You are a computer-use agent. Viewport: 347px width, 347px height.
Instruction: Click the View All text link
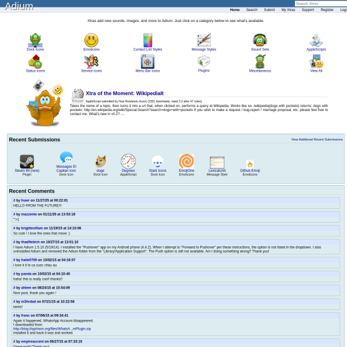316,71
